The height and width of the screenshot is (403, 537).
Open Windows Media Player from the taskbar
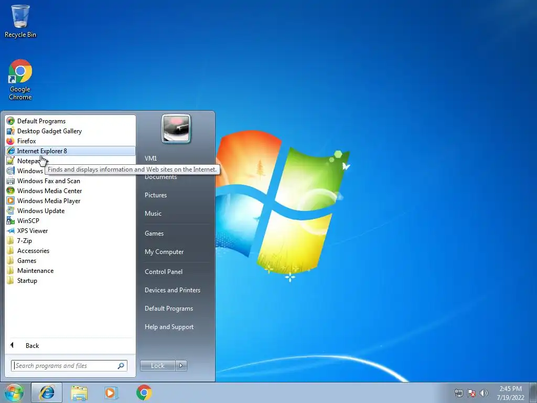click(111, 393)
